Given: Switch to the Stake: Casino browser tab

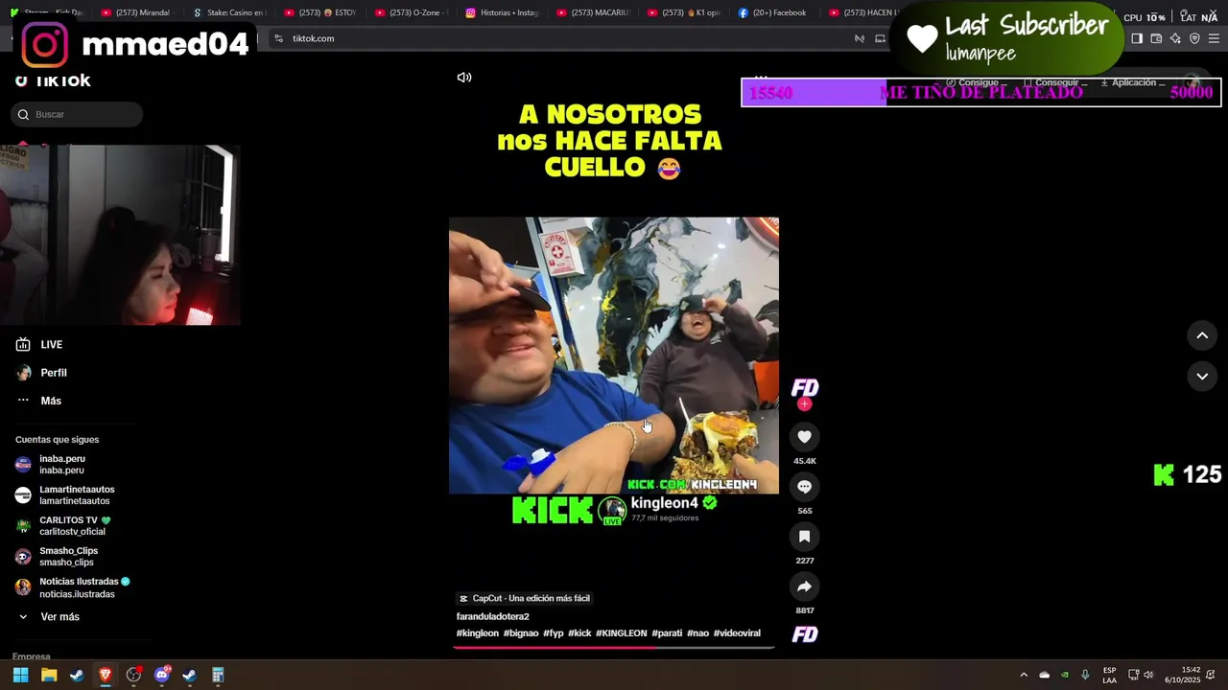Looking at the screenshot, I should [228, 12].
